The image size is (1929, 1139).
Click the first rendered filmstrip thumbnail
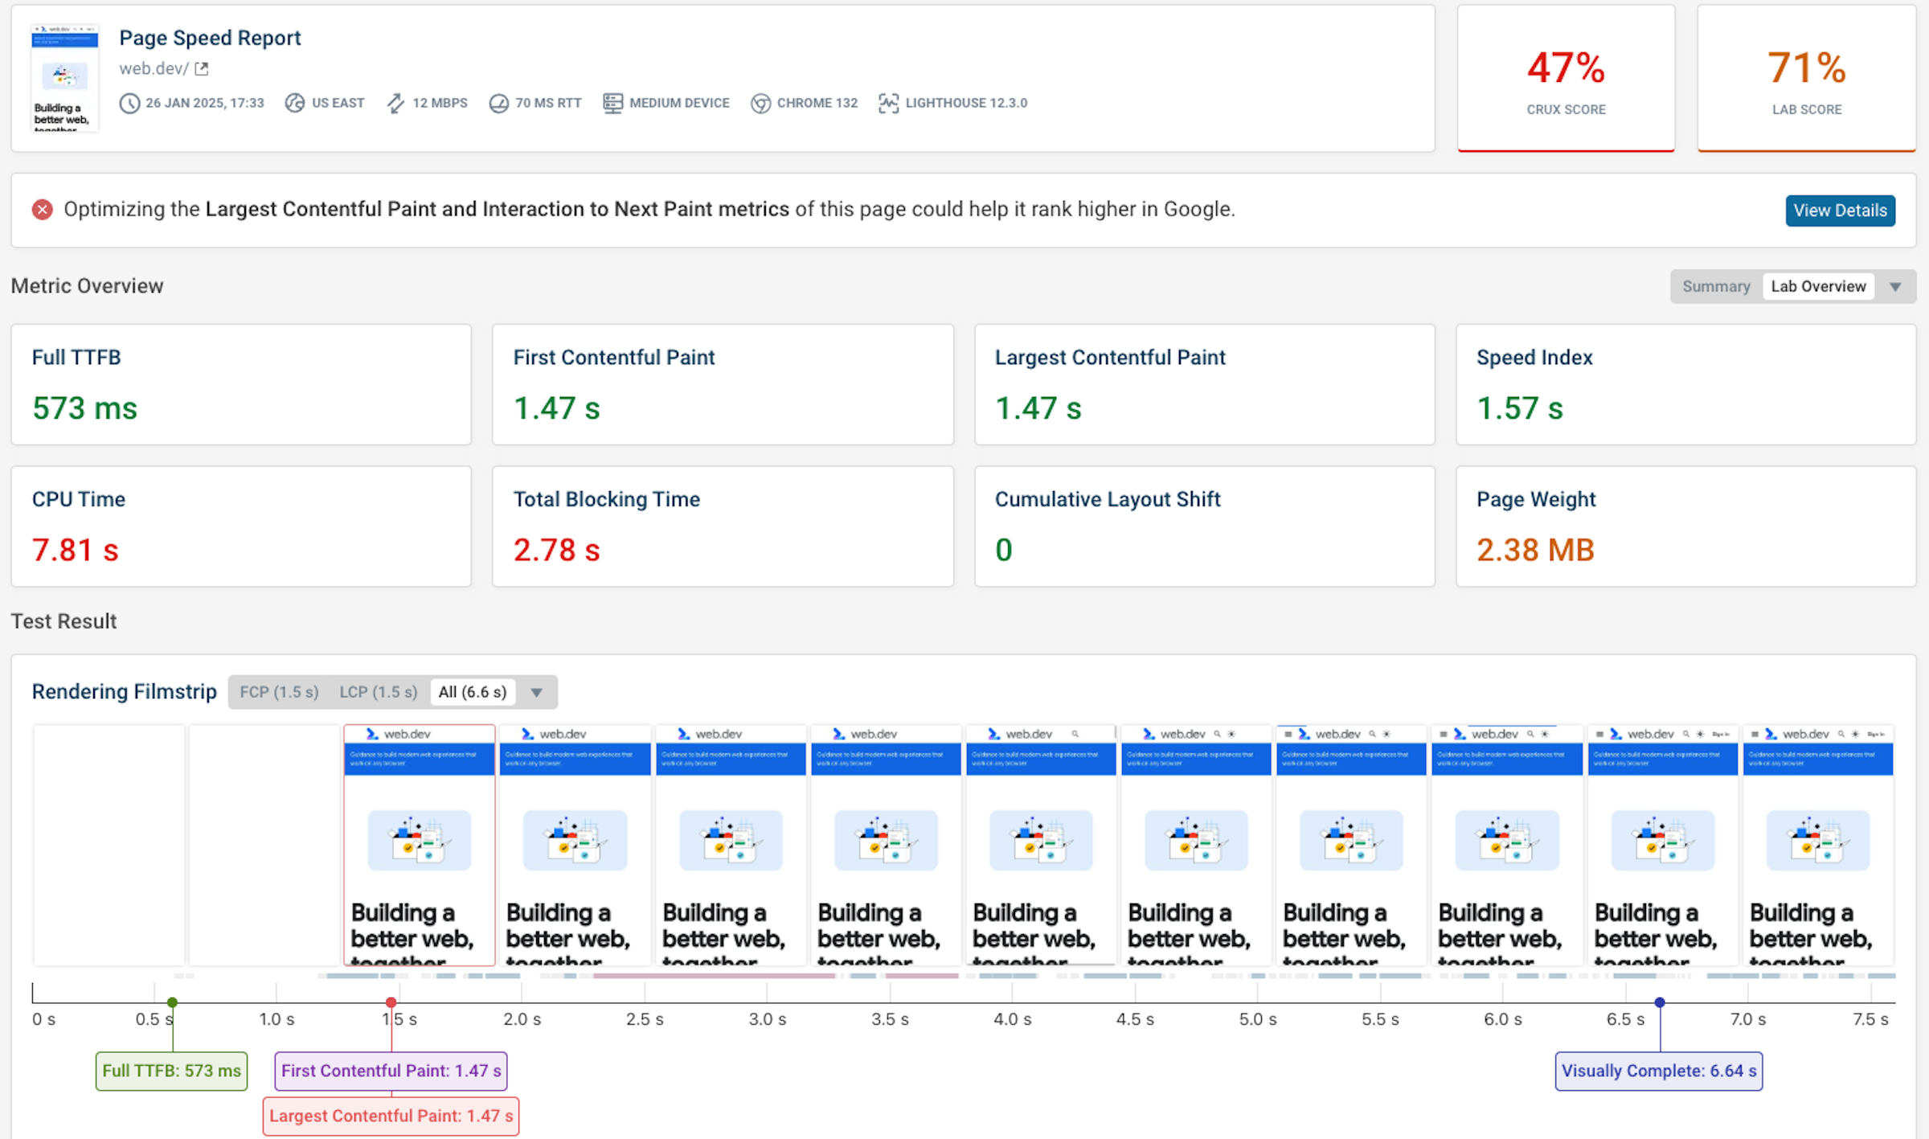point(419,844)
